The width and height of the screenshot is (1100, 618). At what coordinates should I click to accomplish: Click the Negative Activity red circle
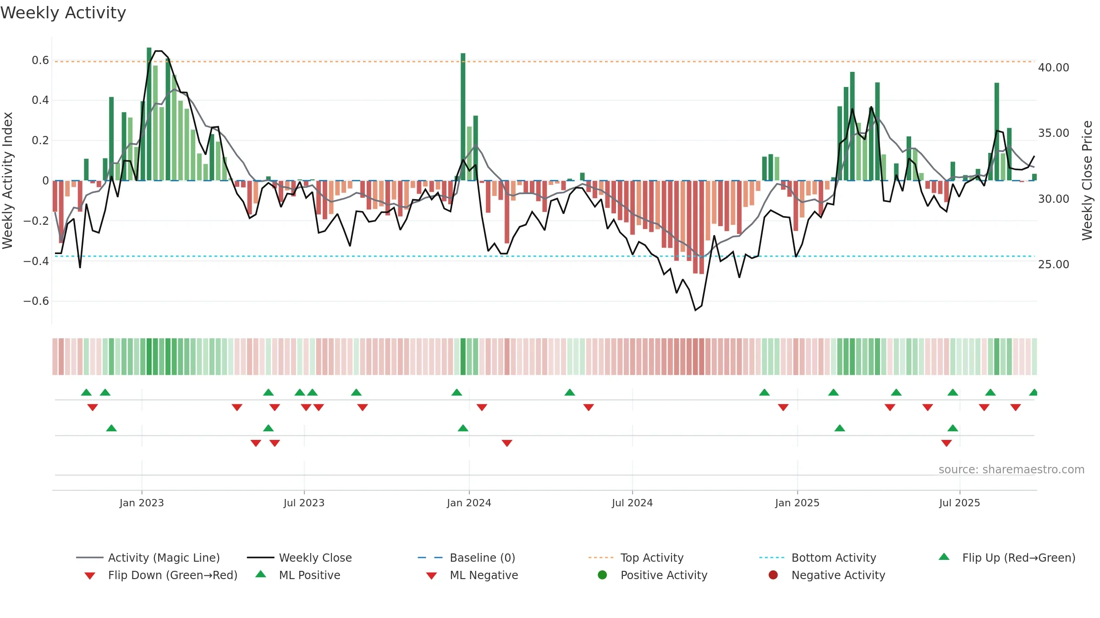[773, 575]
